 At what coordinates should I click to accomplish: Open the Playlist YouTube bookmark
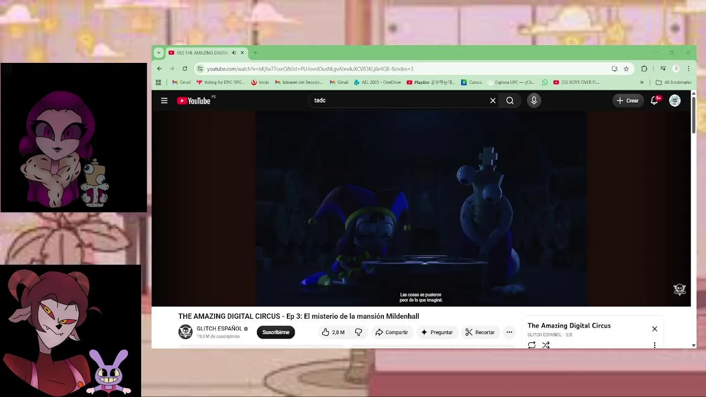431,82
